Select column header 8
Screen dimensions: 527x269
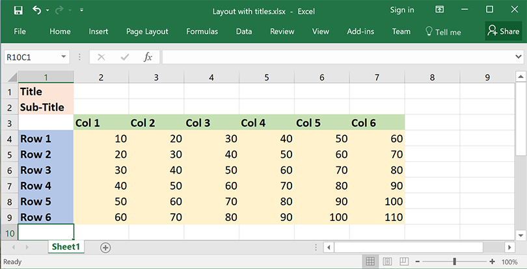[x=432, y=77]
